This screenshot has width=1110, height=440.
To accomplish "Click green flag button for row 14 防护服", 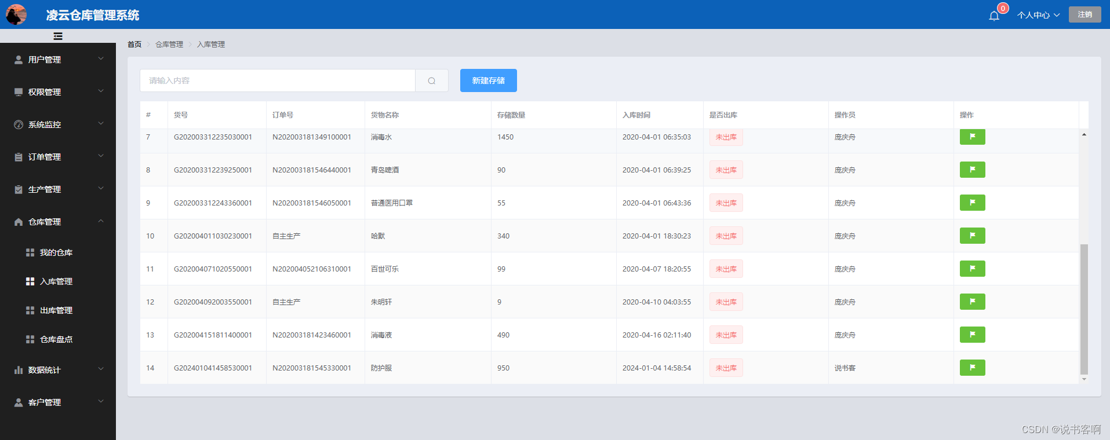I will (972, 368).
